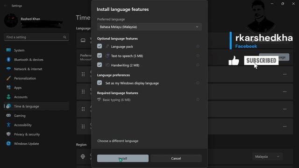299x168 pixels.
Task: Uncheck Handwriting (2 MB) checkbox
Action: point(100,65)
